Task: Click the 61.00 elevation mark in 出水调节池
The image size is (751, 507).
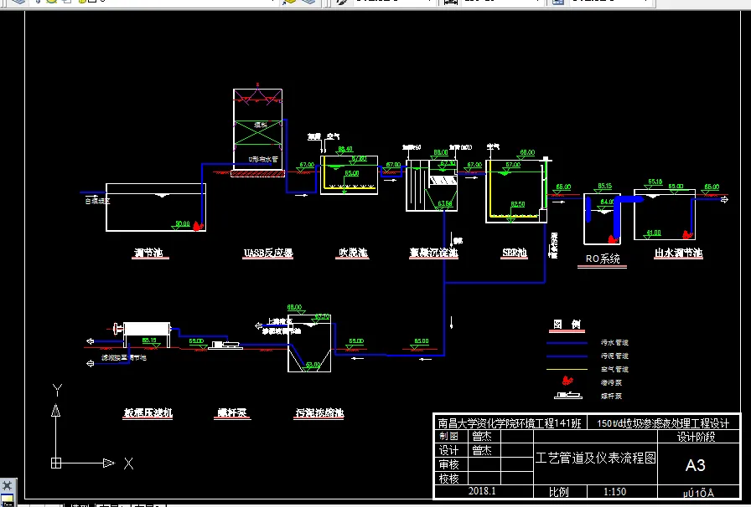Action: point(654,233)
